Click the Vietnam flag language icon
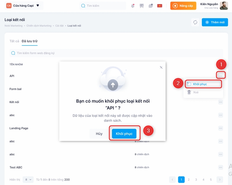232x185 pixels. click(x=159, y=6)
